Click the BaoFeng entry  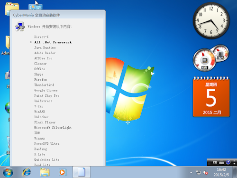coord(41,149)
